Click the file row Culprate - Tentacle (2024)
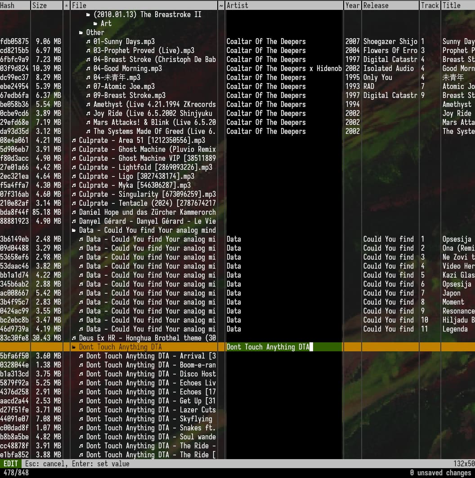Viewport: 475px width, 478px height. [144, 204]
